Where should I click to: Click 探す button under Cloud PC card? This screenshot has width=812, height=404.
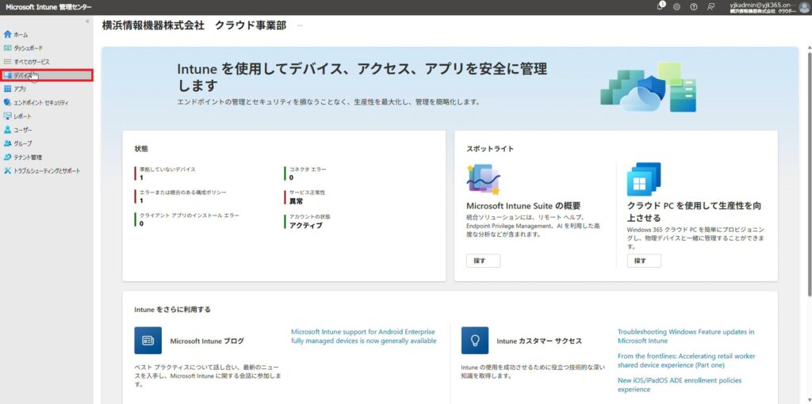pos(643,261)
